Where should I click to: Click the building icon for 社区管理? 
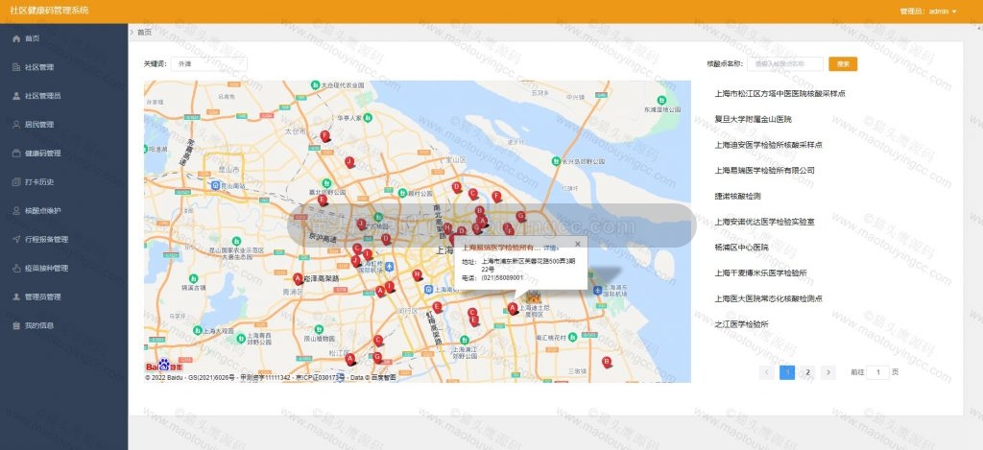pos(16,67)
